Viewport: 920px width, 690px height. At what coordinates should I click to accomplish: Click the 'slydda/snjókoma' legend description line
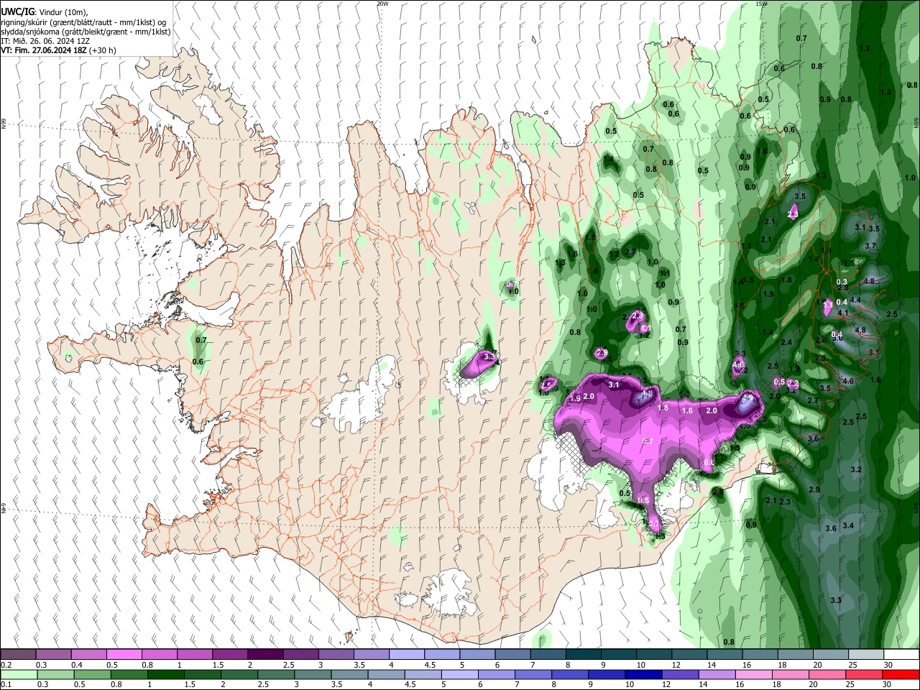tap(86, 32)
